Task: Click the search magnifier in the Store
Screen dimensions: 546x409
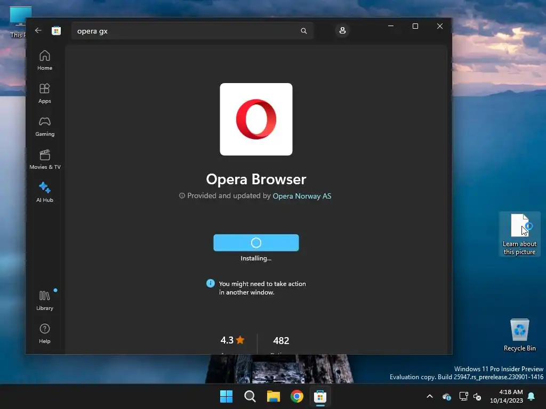Action: 303,31
